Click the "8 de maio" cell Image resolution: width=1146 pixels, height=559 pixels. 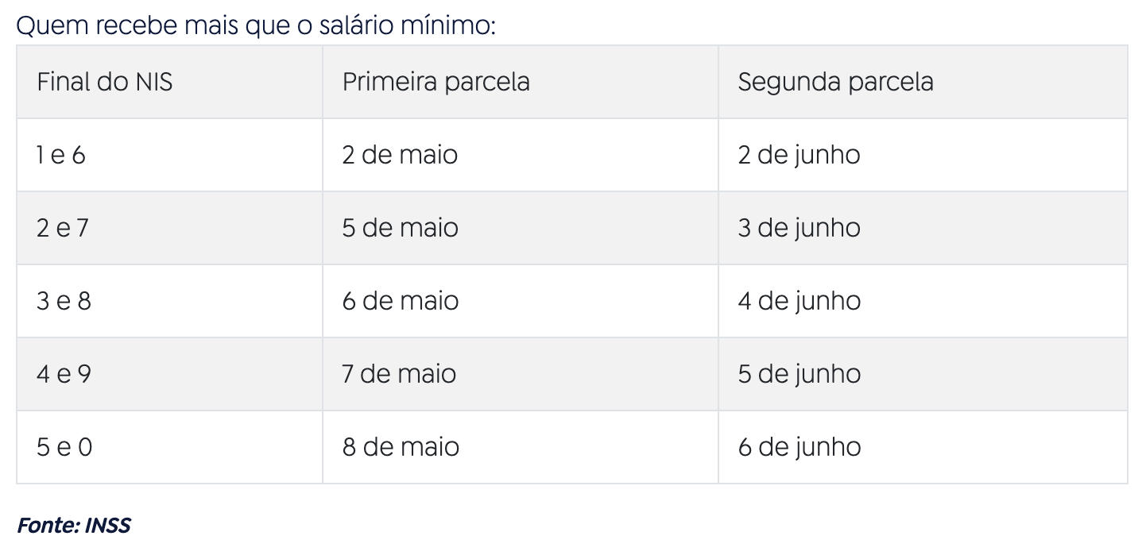pos(400,447)
